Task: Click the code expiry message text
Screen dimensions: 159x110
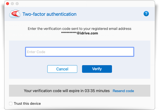Action: point(67,91)
